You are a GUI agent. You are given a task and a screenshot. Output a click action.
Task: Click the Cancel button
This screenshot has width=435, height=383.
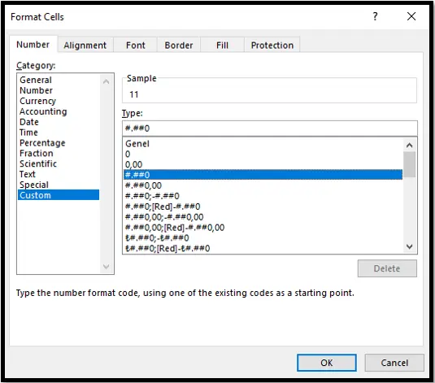tap(394, 363)
